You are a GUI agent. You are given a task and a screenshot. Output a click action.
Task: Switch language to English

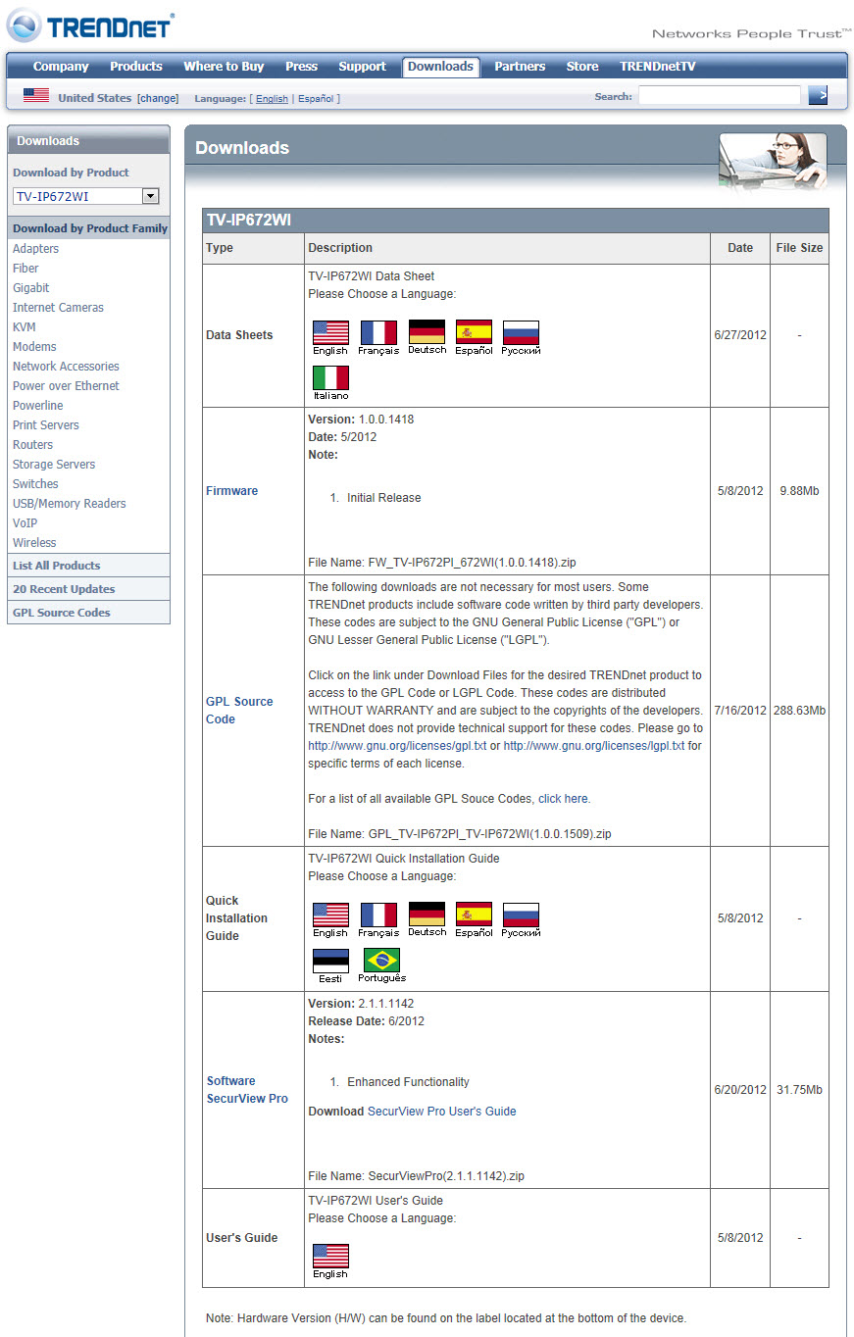click(272, 99)
